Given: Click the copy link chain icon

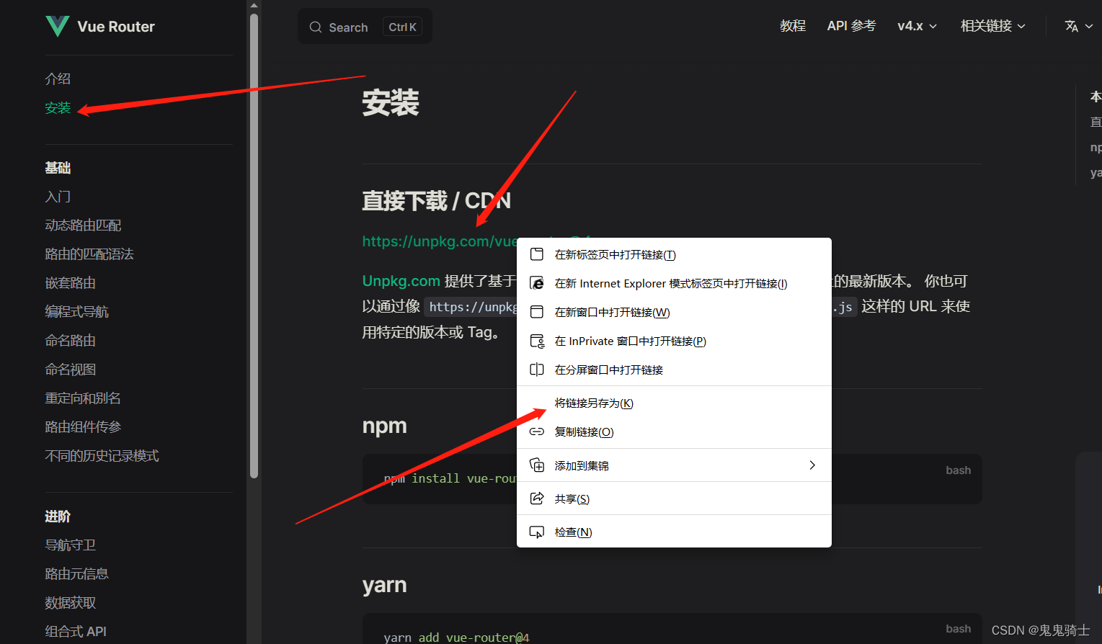Looking at the screenshot, I should coord(537,431).
